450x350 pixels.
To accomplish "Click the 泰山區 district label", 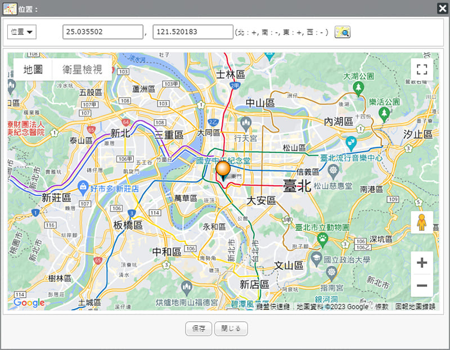I will (x=81, y=141).
